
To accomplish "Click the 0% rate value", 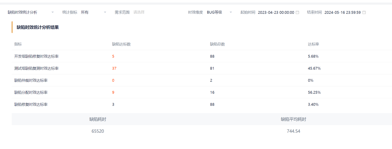I will [311, 80].
